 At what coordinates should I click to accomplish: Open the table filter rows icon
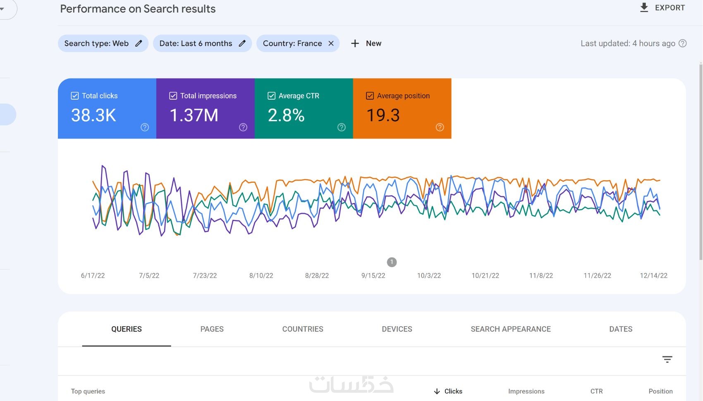point(667,359)
